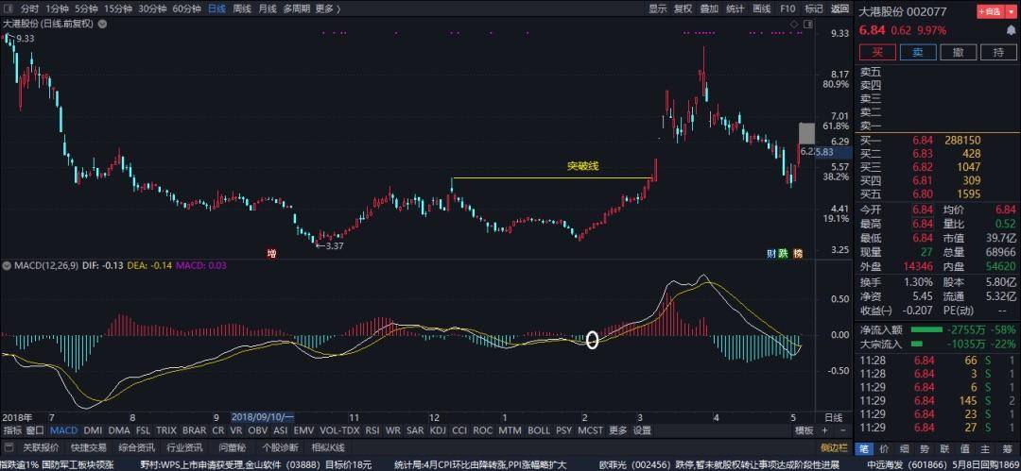Click the 标记 mark button
This screenshot has height=471, width=1021.
813,8
